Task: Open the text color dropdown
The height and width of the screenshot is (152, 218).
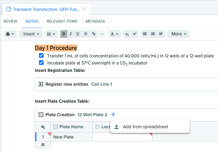Action: click(x=114, y=34)
